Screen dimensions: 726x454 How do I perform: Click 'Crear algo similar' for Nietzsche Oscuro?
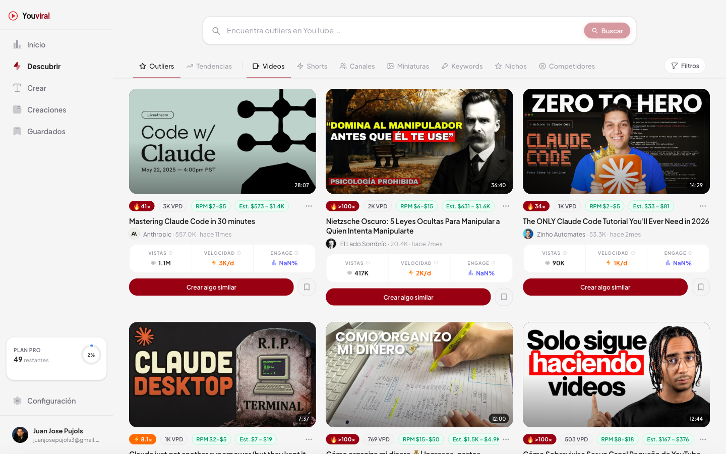pyautogui.click(x=408, y=297)
